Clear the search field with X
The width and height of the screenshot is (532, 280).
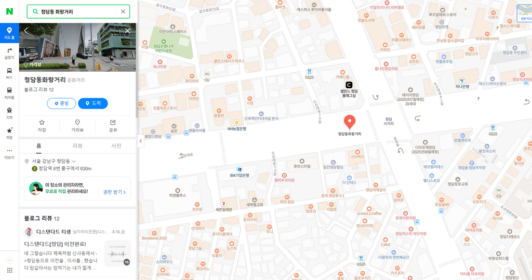123,11
